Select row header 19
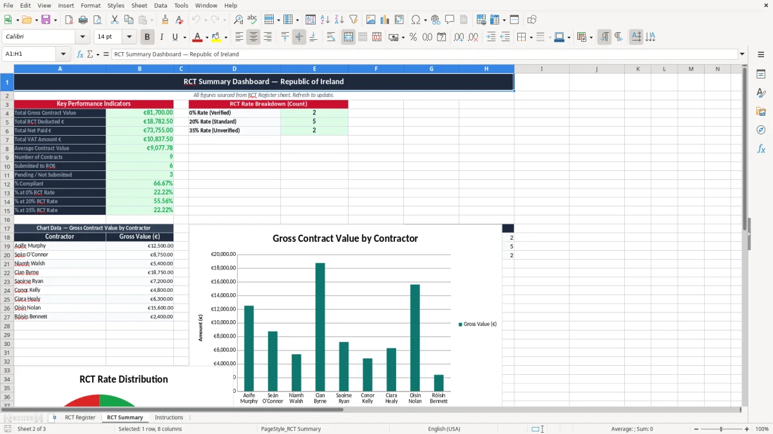This screenshot has height=434, width=773. [x=7, y=246]
